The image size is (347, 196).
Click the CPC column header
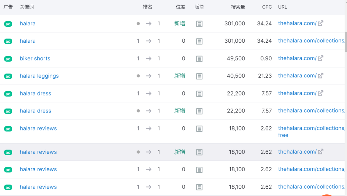click(267, 7)
